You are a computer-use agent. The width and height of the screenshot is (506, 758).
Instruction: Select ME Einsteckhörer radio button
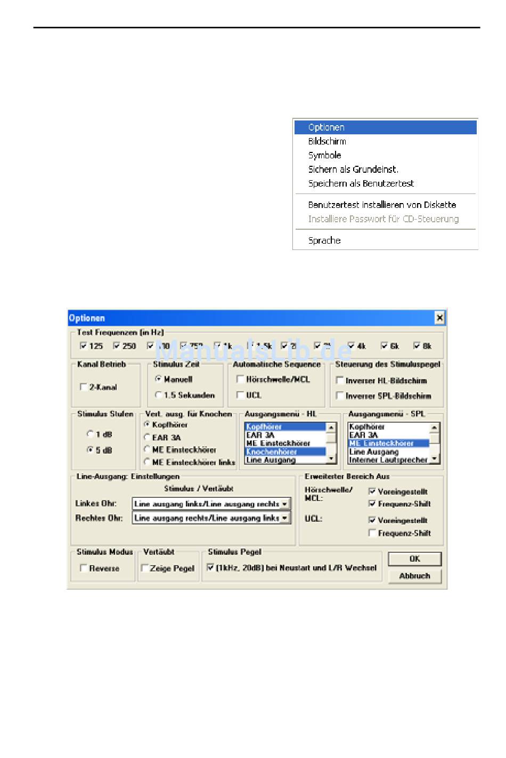pos(147,449)
